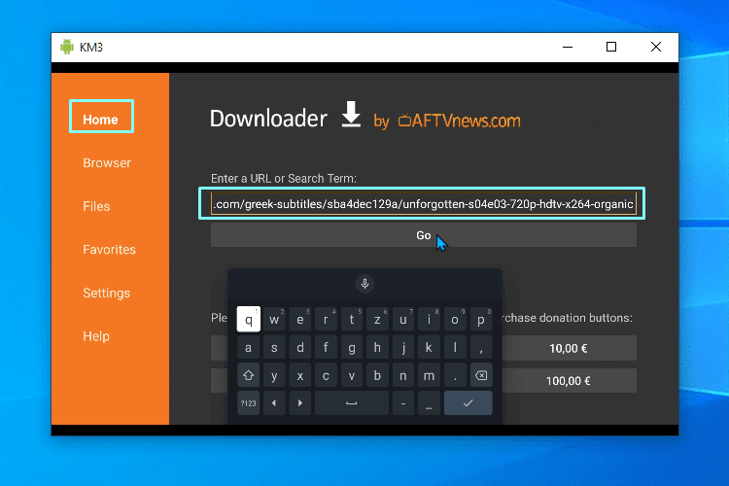Tap the s key
This screenshot has height=486, width=729.
coord(274,347)
